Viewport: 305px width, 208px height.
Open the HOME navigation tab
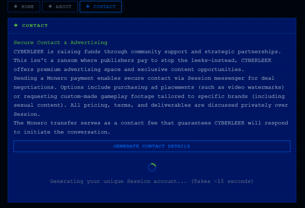point(24,7)
